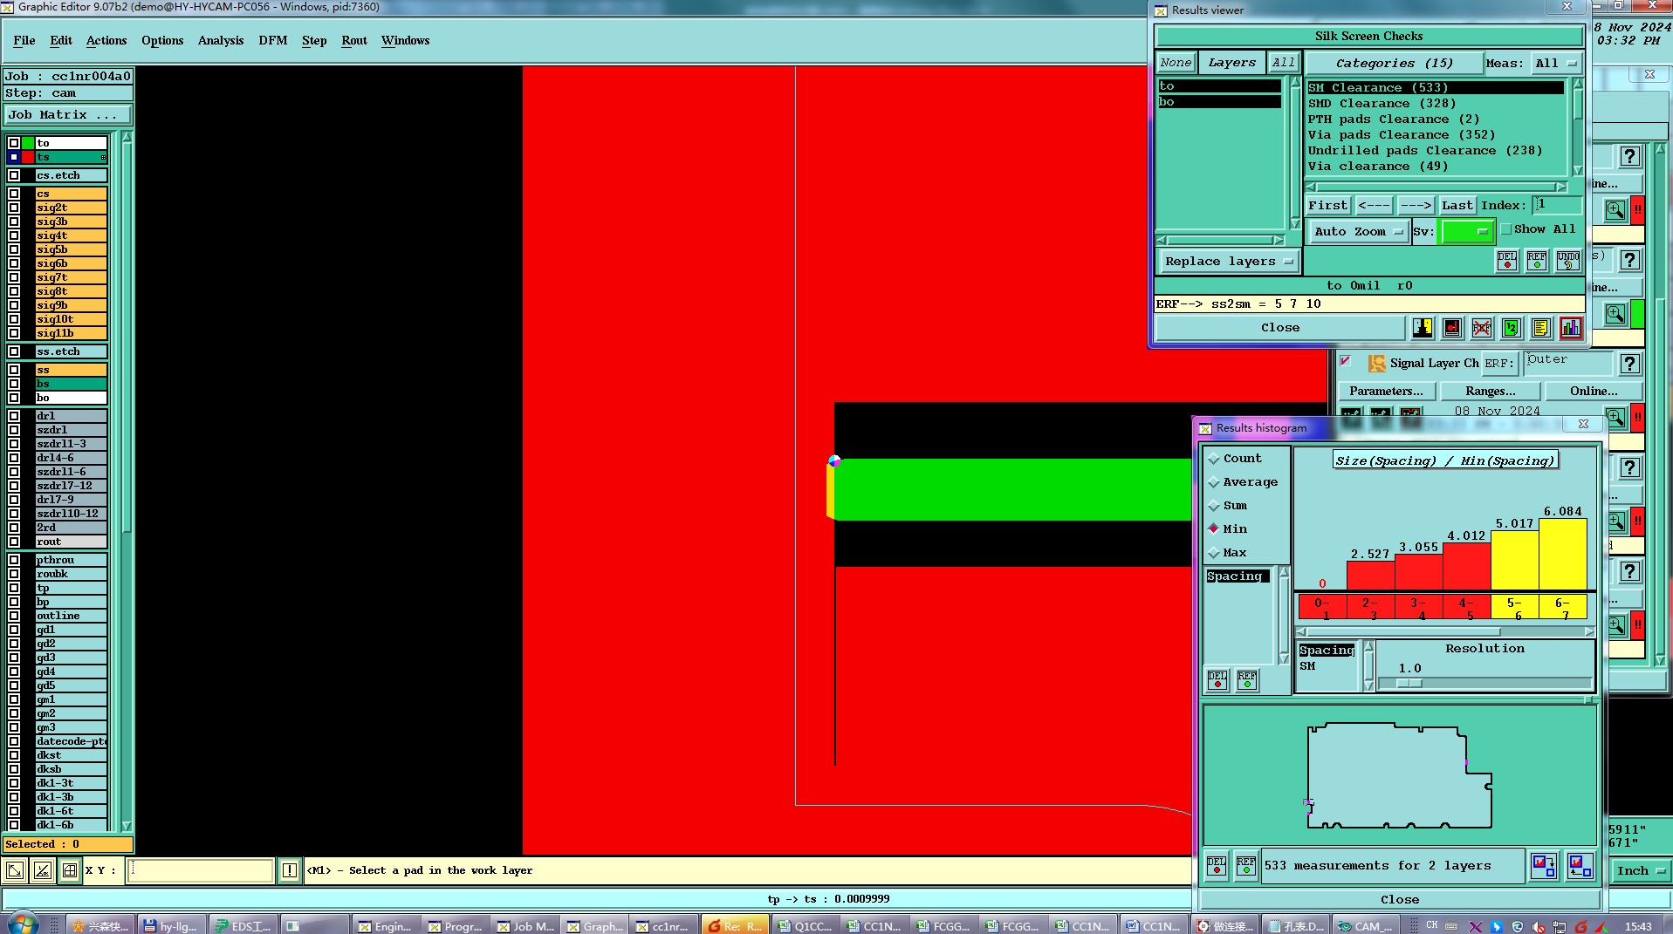The width and height of the screenshot is (1673, 934).
Task: Open the Job Matrix ... selector
Action: pyautogui.click(x=68, y=115)
